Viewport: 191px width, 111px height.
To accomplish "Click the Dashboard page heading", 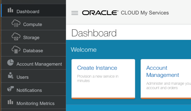I will (94, 33).
